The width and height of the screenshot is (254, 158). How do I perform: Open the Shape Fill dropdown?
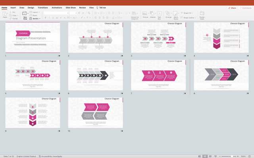(188, 13)
